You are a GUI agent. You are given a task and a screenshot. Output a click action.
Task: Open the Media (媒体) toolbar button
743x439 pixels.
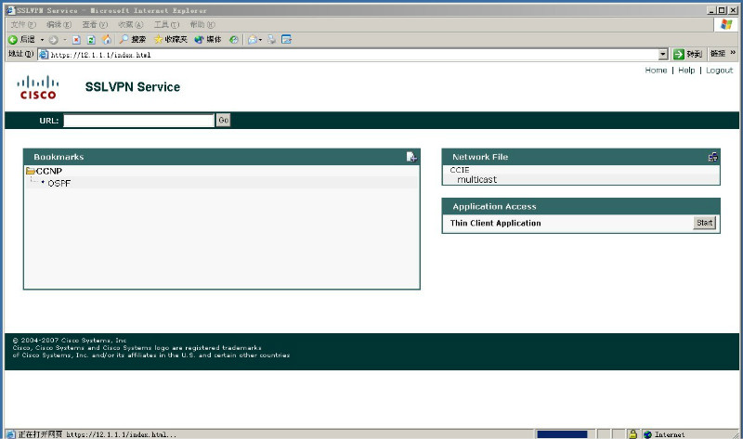click(x=208, y=40)
